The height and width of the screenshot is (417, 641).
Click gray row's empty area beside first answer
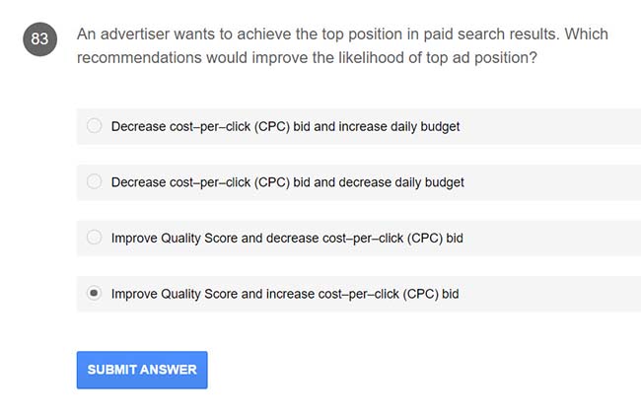point(552,126)
